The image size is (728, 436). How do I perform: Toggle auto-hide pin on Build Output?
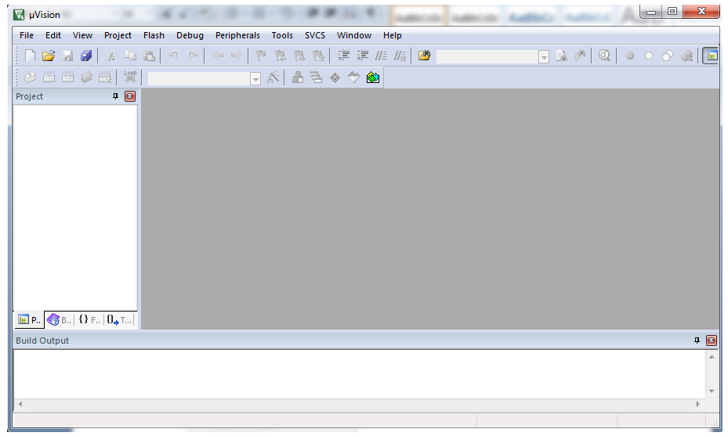click(697, 341)
